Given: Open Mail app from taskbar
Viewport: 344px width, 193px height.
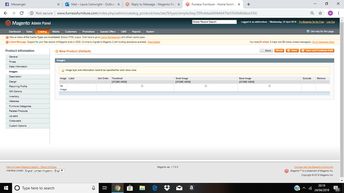Looking at the screenshot, I should [179, 188].
